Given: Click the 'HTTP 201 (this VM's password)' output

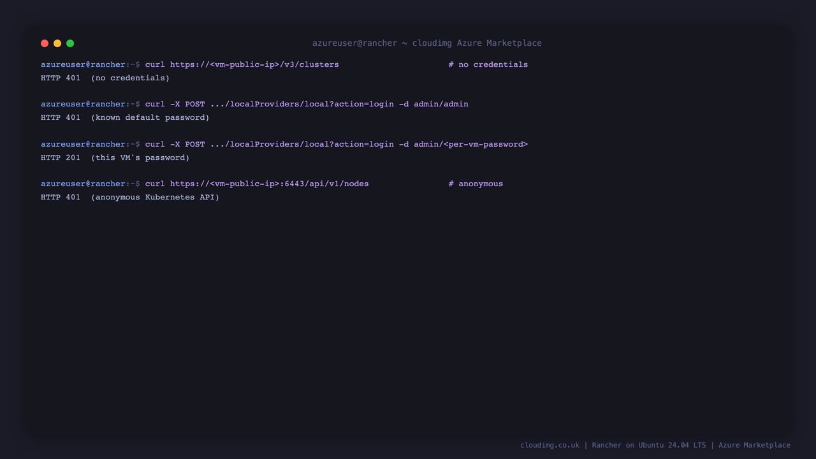Looking at the screenshot, I should 115,157.
